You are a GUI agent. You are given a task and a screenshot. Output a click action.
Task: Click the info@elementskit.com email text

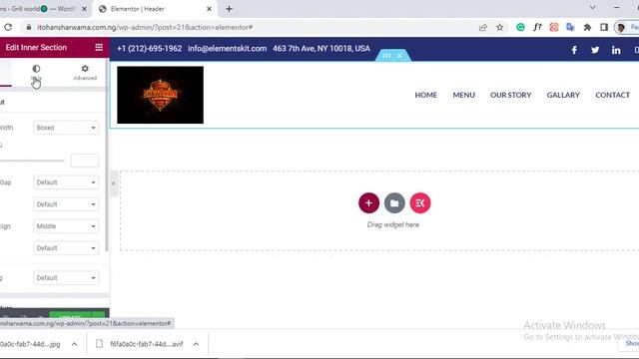pyautogui.click(x=227, y=49)
